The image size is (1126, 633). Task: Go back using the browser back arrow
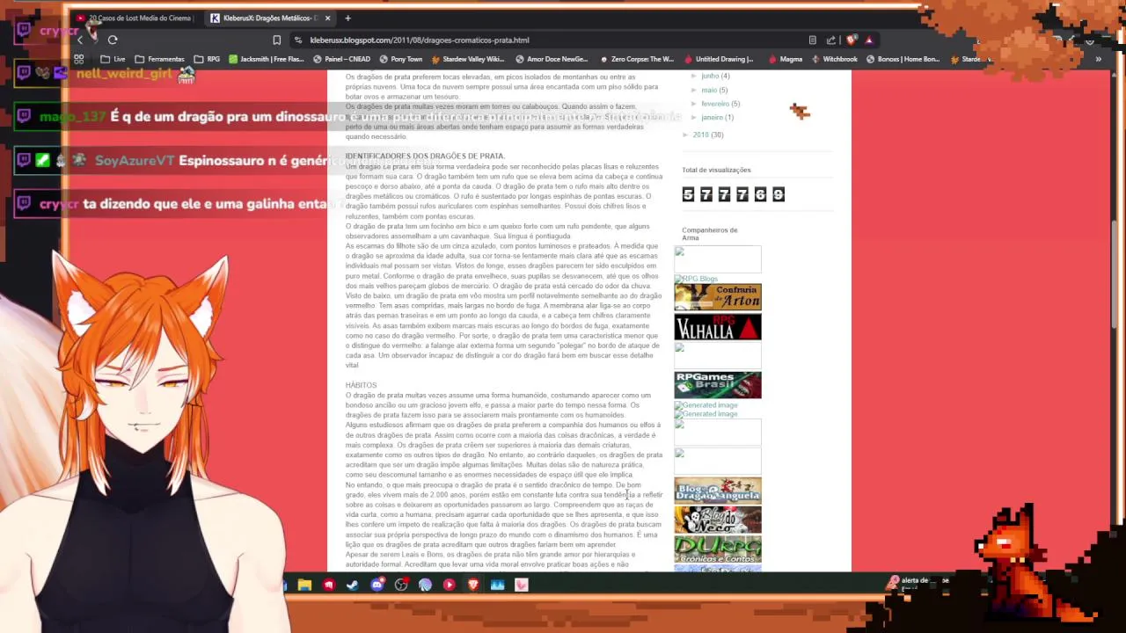[80, 40]
